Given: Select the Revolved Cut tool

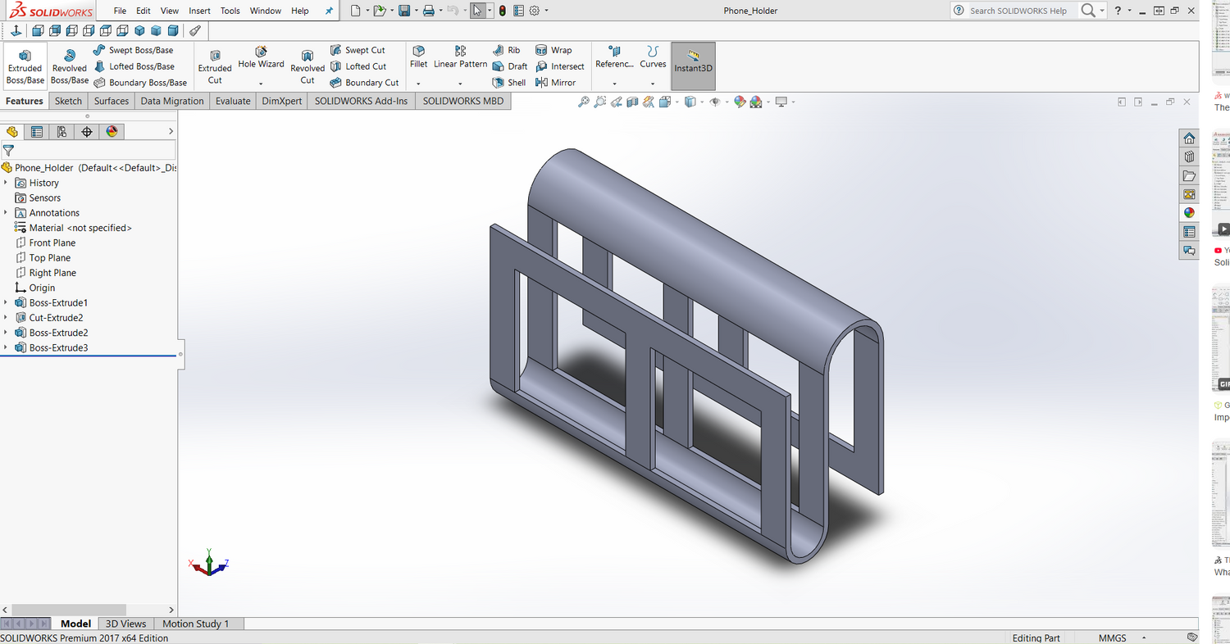Looking at the screenshot, I should [307, 65].
